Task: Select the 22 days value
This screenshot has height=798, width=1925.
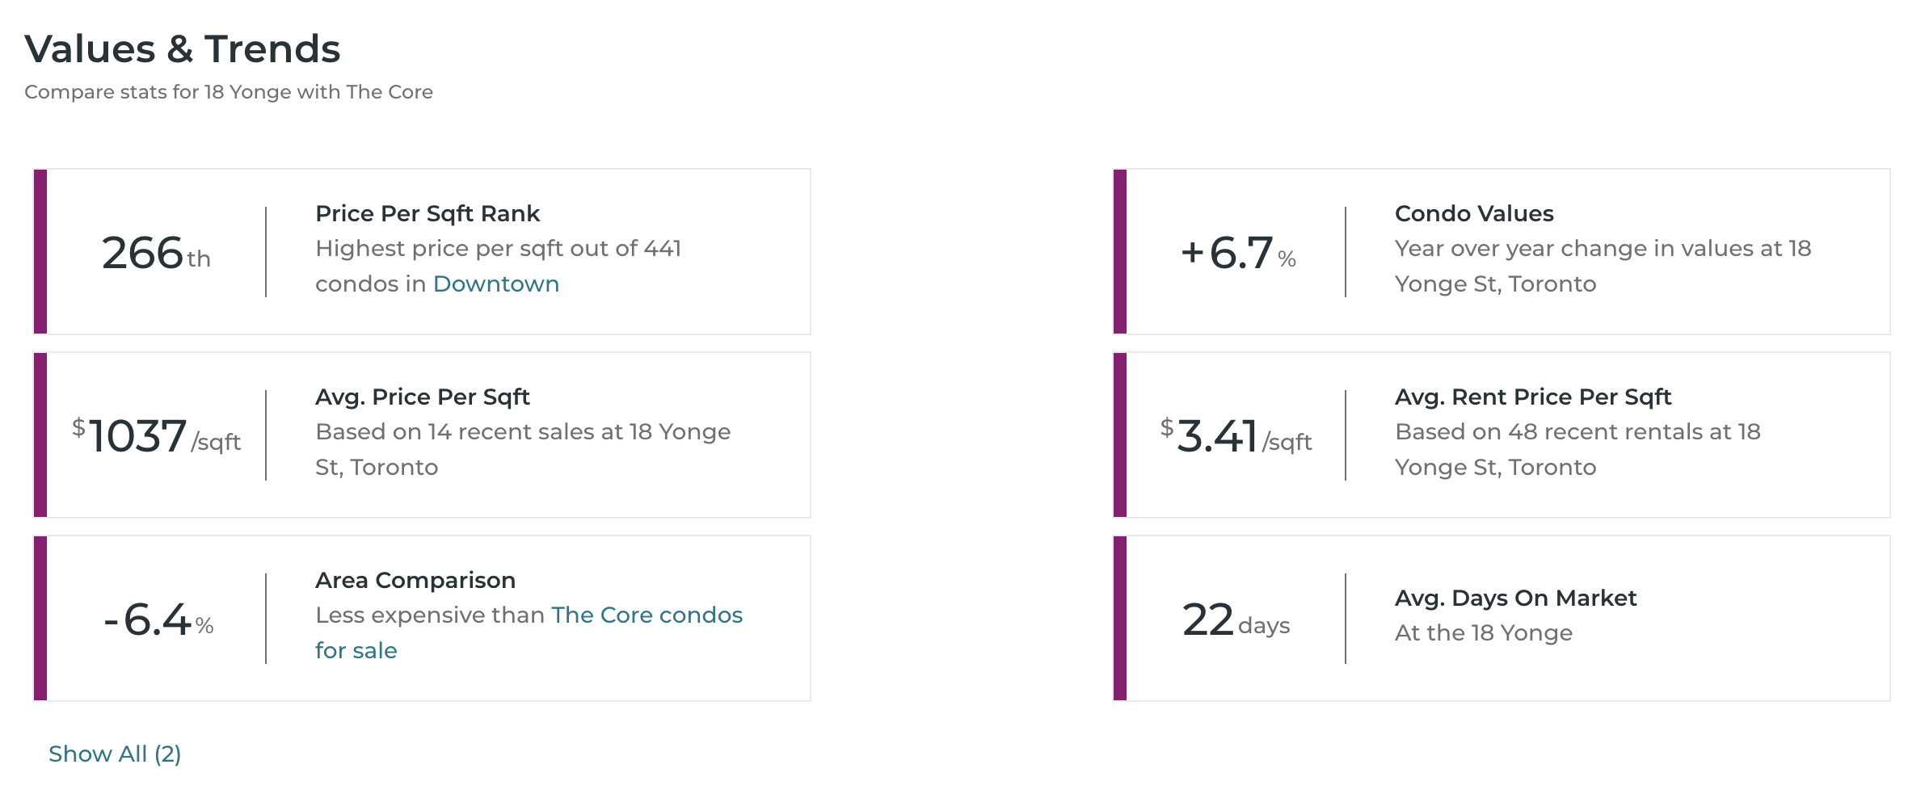Action: coord(1235,620)
